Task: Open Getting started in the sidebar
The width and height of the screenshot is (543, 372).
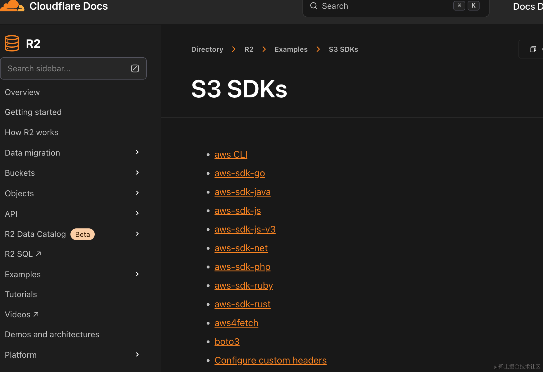Action: tap(33, 112)
